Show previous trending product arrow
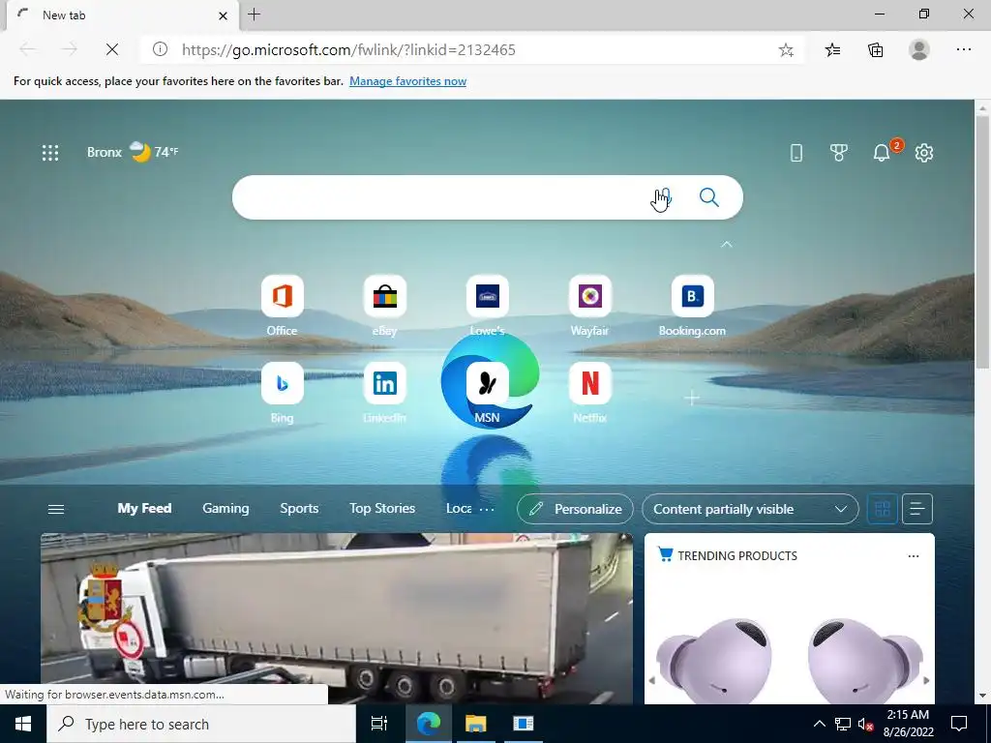Viewport: 991px width, 743px height. pyautogui.click(x=651, y=680)
